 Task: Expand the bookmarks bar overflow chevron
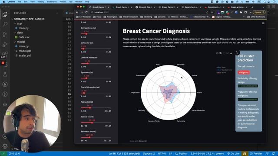click(244, 17)
